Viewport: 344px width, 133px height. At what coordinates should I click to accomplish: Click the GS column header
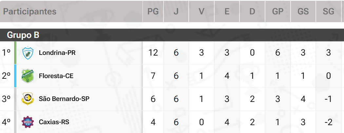tap(303, 11)
